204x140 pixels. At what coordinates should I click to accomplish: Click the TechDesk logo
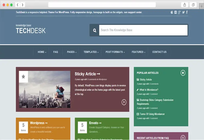31,29
